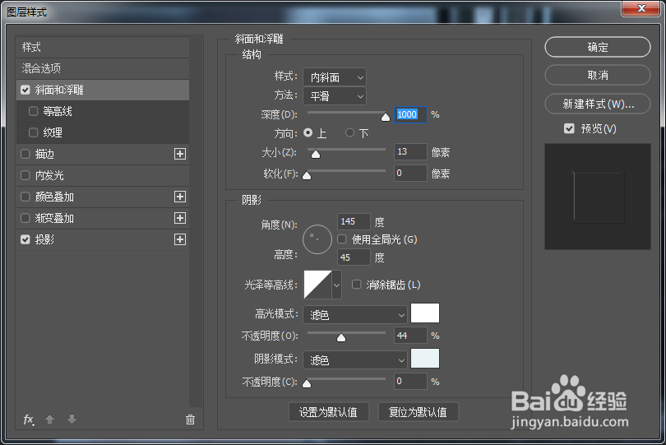Select the 等高线 sub-entry
666x445 pixels.
coord(103,111)
